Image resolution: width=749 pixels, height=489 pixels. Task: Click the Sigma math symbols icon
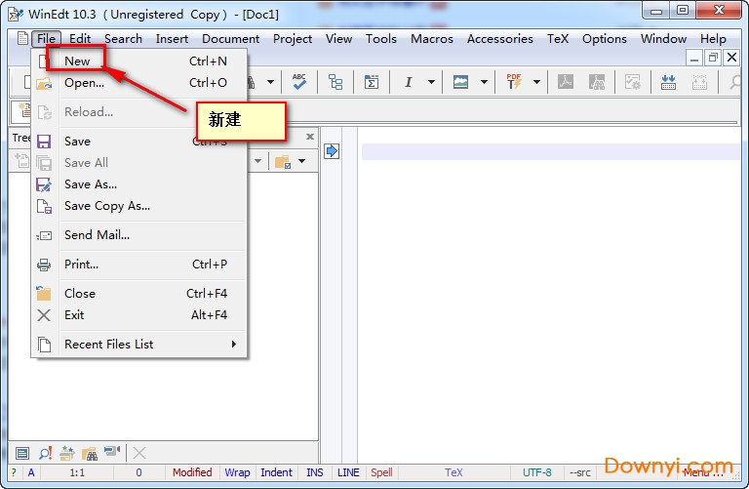pyautogui.click(x=372, y=82)
